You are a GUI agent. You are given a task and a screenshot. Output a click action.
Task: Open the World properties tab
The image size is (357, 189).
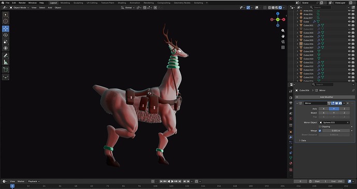coord(291,119)
